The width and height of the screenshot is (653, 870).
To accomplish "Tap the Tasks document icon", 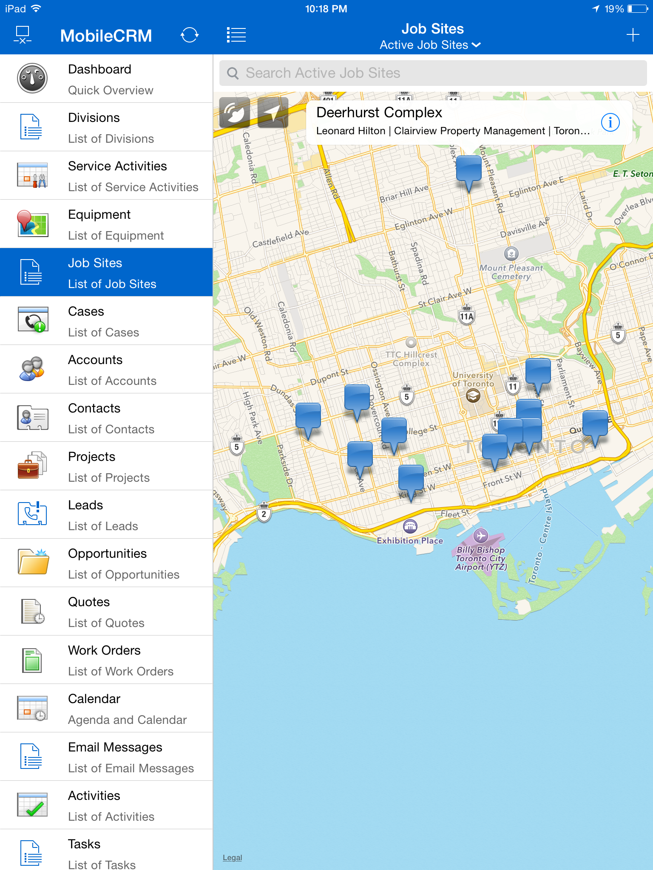I will click(x=31, y=853).
